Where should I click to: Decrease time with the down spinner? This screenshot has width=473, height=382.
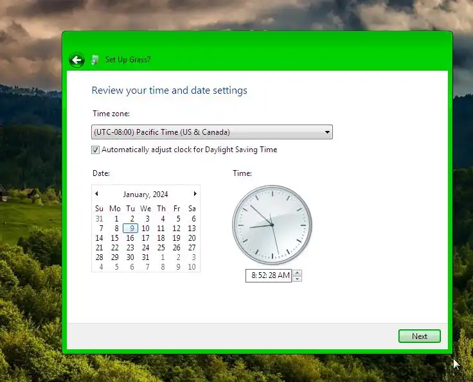(x=298, y=279)
